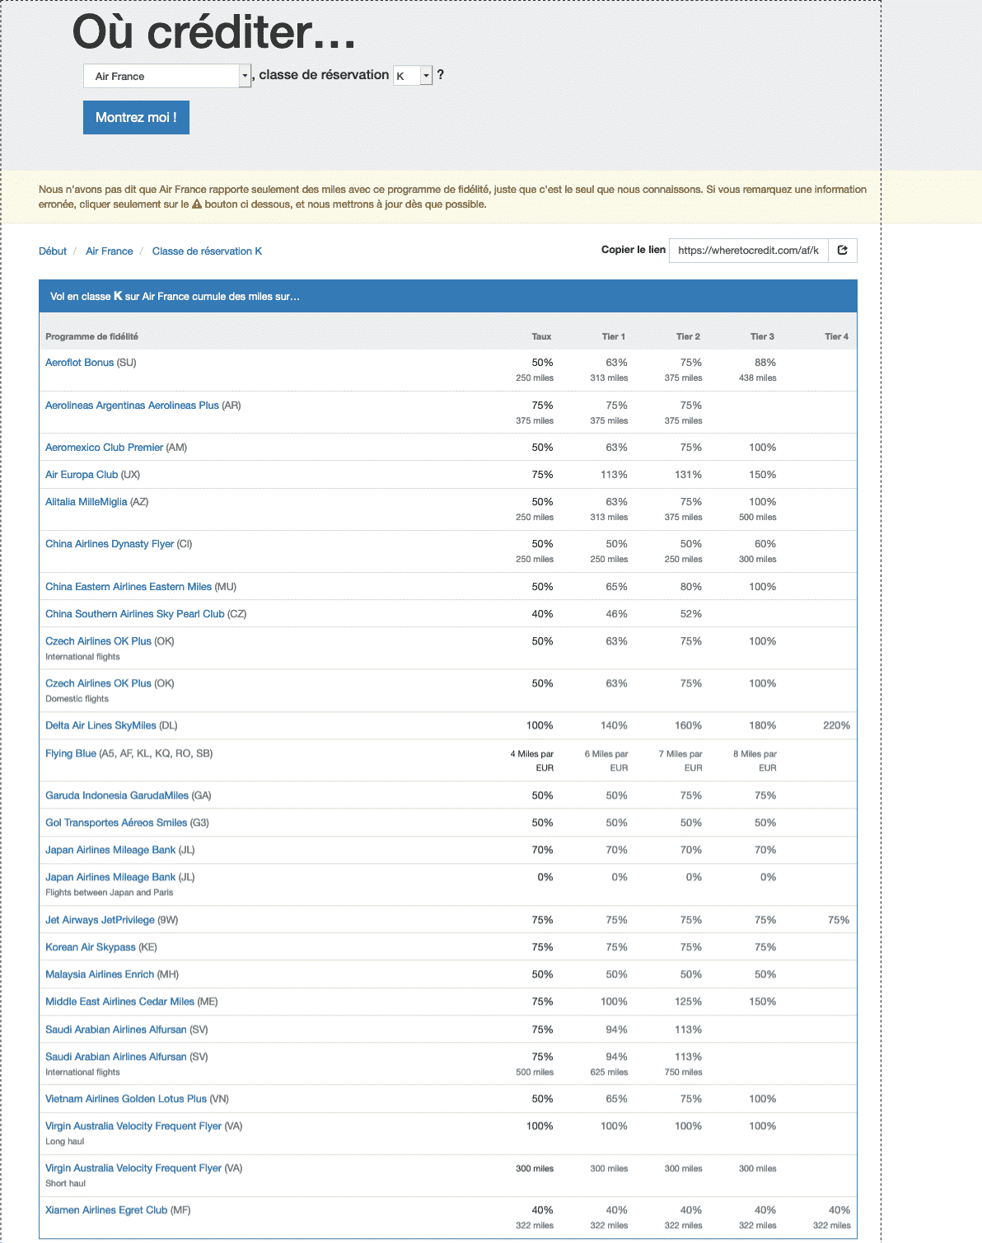Viewport: 982px width, 1243px height.
Task: Open Malaysia Airlines Enrich link
Action: tap(100, 974)
